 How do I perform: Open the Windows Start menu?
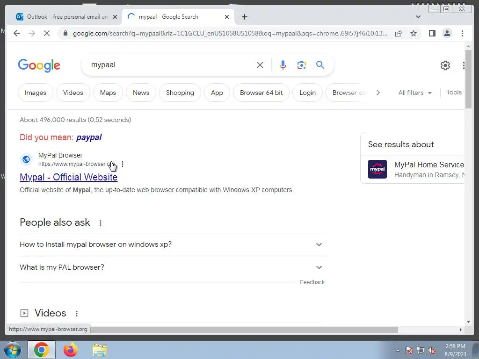click(13, 350)
